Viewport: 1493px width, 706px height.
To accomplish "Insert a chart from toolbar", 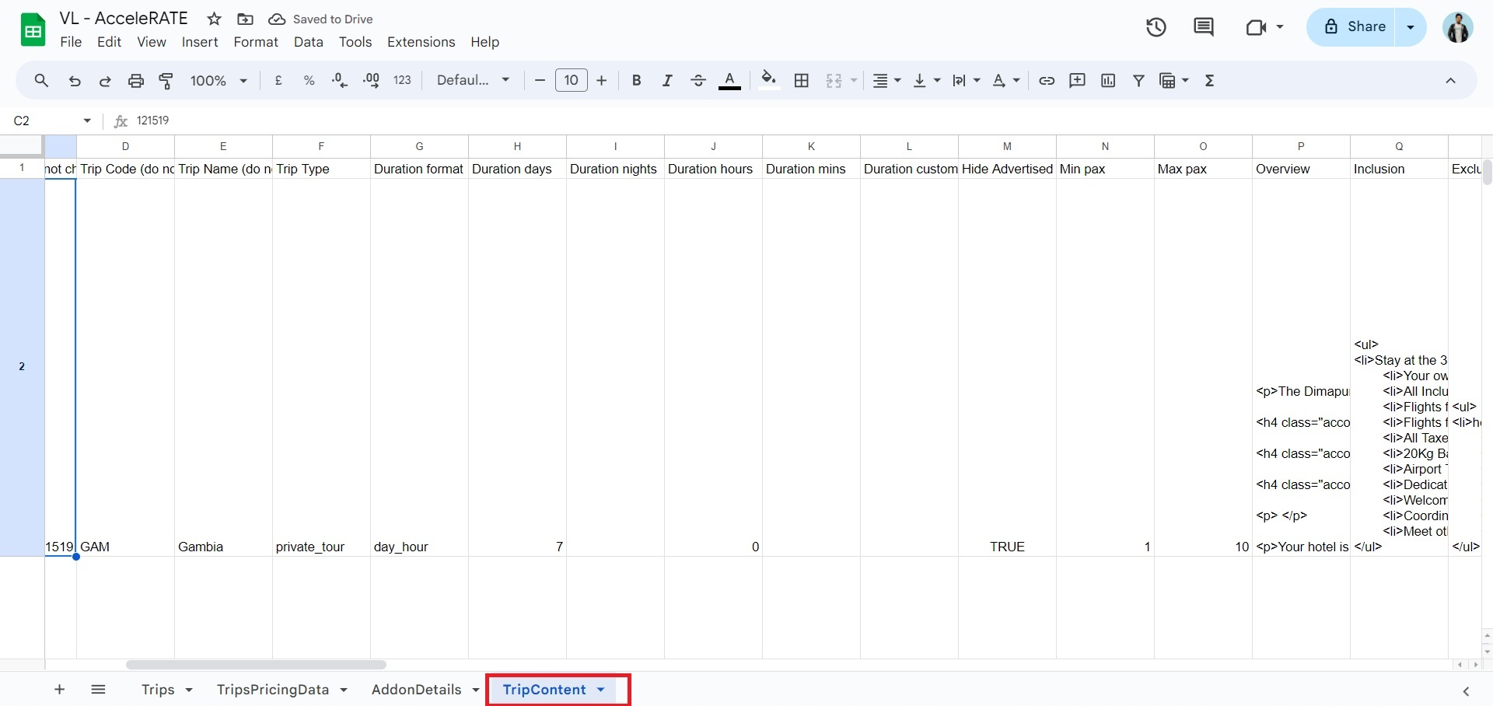I will coord(1108,81).
